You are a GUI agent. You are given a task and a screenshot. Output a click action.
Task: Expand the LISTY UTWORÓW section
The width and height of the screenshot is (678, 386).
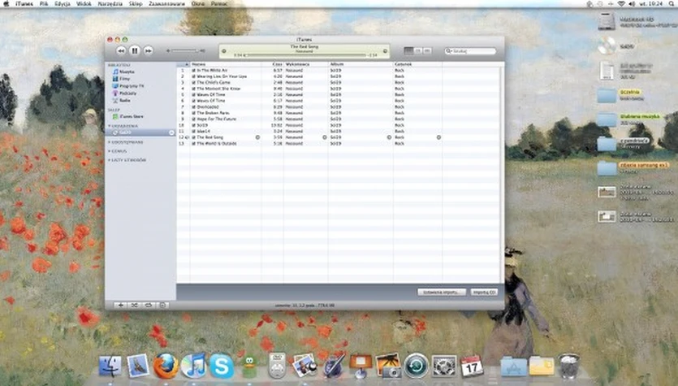pyautogui.click(x=110, y=160)
